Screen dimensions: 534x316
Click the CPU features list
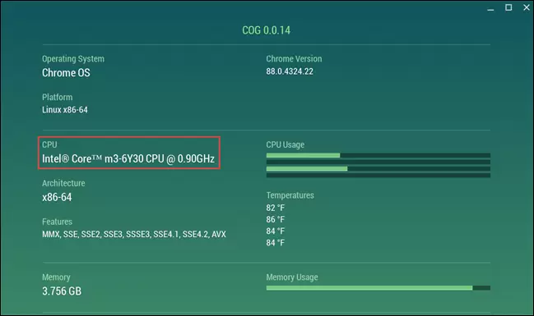click(134, 234)
